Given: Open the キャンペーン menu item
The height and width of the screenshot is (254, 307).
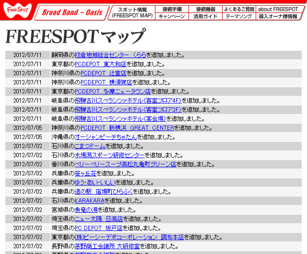Looking at the screenshot, I should 172,16.
